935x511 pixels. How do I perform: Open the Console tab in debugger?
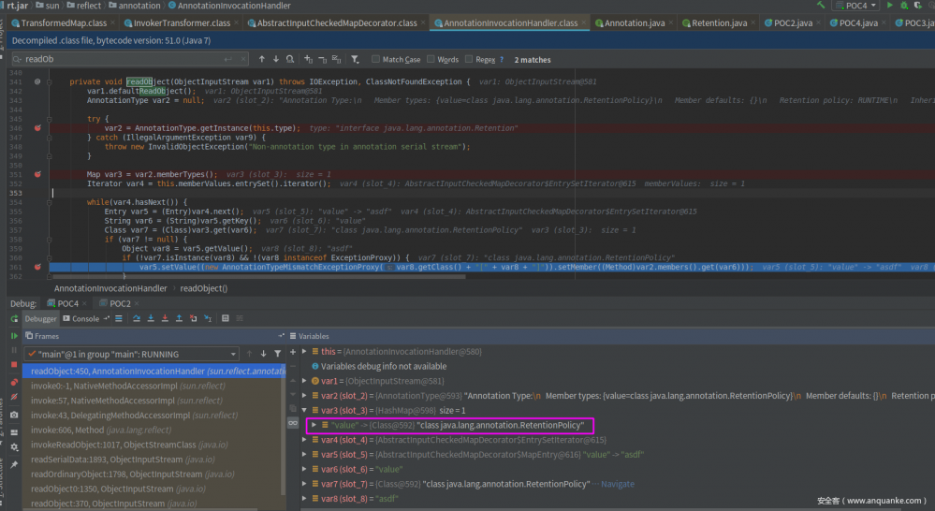[x=84, y=319]
